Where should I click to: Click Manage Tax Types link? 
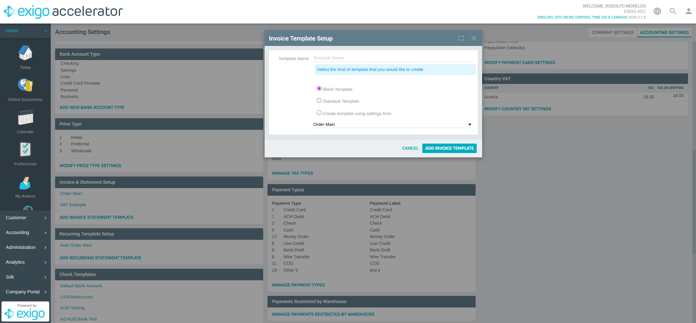[293, 173]
